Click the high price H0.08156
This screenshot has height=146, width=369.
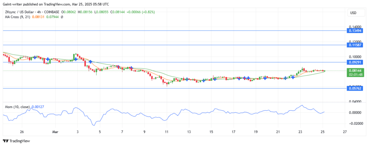click(86, 12)
